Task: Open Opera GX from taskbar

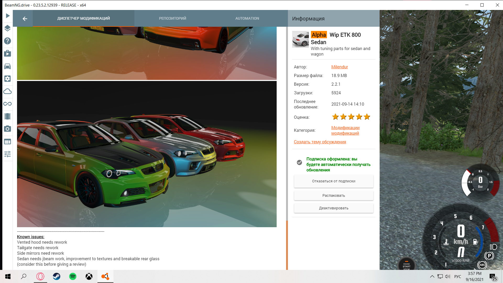Action: [x=40, y=276]
